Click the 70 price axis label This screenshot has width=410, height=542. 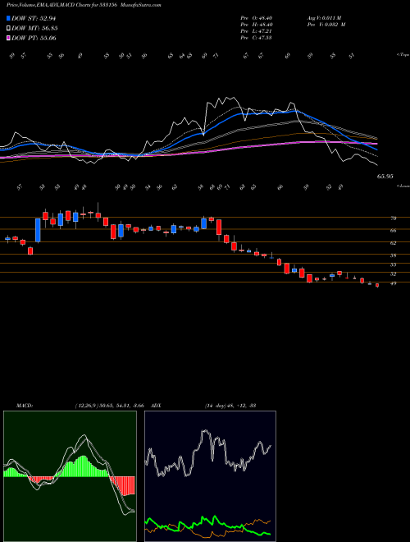(x=394, y=218)
